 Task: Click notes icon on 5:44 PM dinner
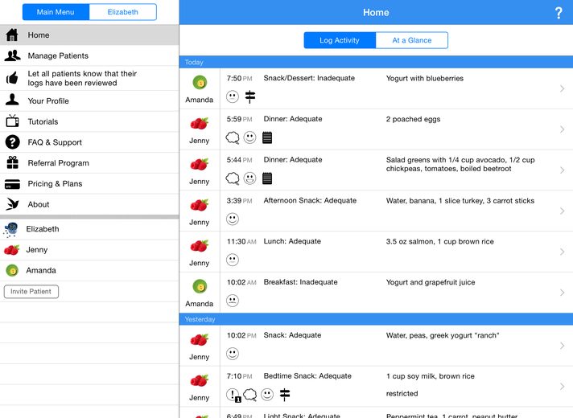(x=267, y=178)
